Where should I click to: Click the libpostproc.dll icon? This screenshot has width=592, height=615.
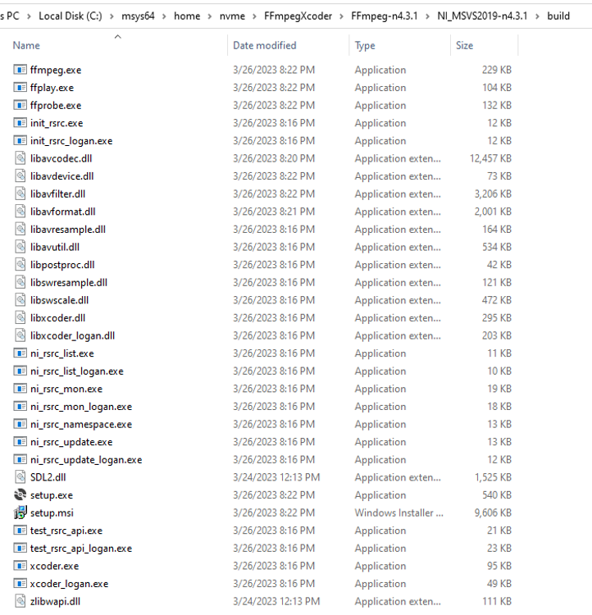(x=20, y=265)
